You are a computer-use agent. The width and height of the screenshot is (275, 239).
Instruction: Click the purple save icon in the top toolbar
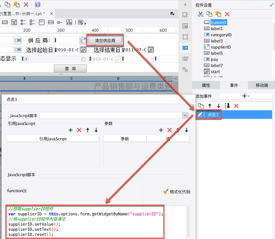[x=38, y=4]
